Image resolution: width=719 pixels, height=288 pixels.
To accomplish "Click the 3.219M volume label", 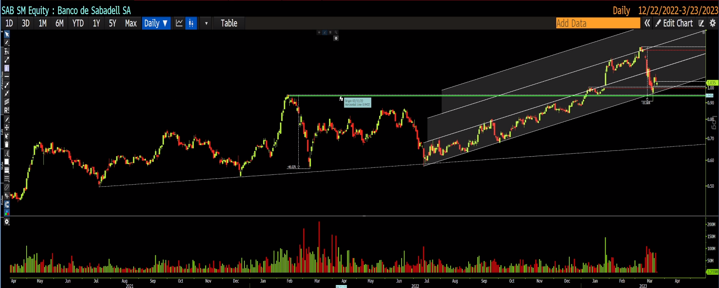I will (x=712, y=272).
